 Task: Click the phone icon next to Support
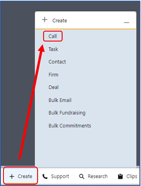click(45, 176)
